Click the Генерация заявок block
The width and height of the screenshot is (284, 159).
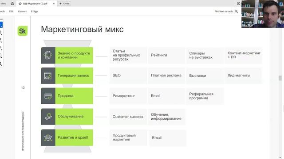(67, 76)
